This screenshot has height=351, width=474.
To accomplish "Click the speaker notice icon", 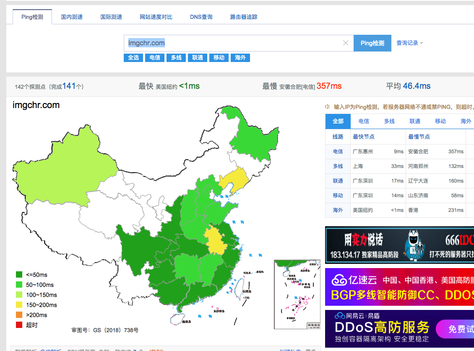I will point(328,107).
